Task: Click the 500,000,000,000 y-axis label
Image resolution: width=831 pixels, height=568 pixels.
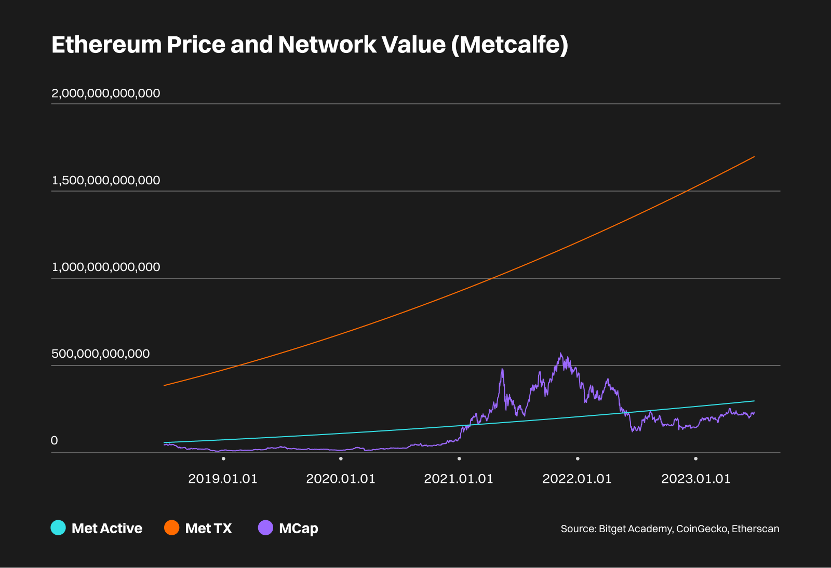Action: click(x=101, y=354)
